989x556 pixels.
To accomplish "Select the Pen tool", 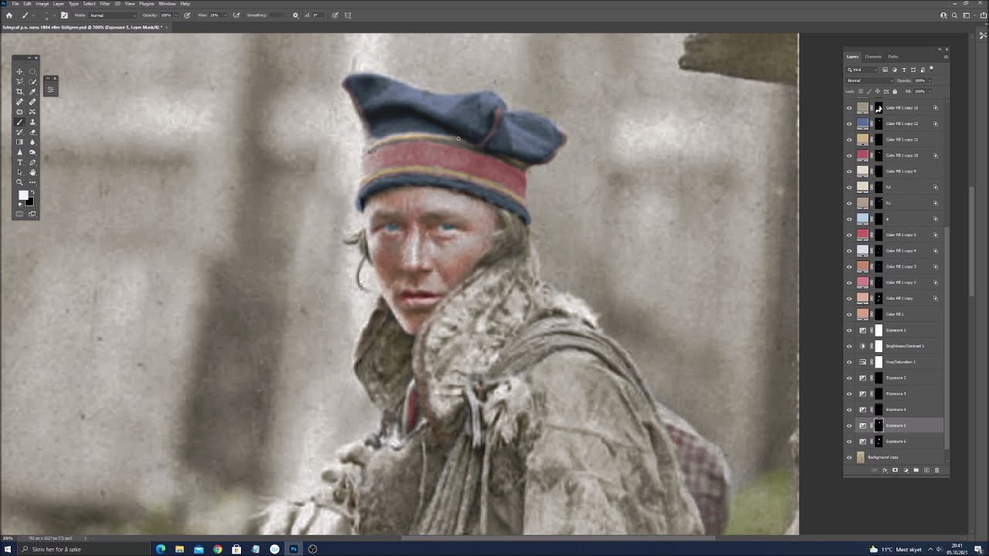I will tap(32, 162).
